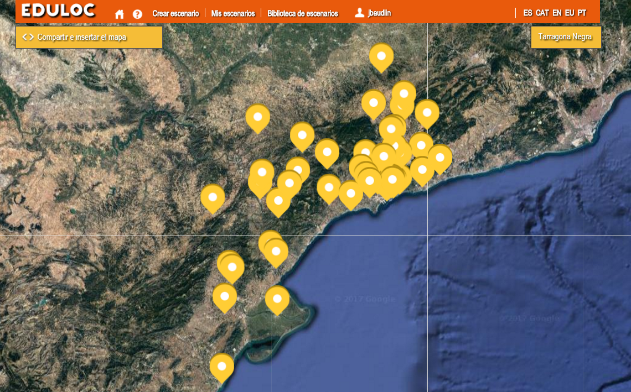
Task: Open the southernmost pin on the coast
Action: click(222, 366)
